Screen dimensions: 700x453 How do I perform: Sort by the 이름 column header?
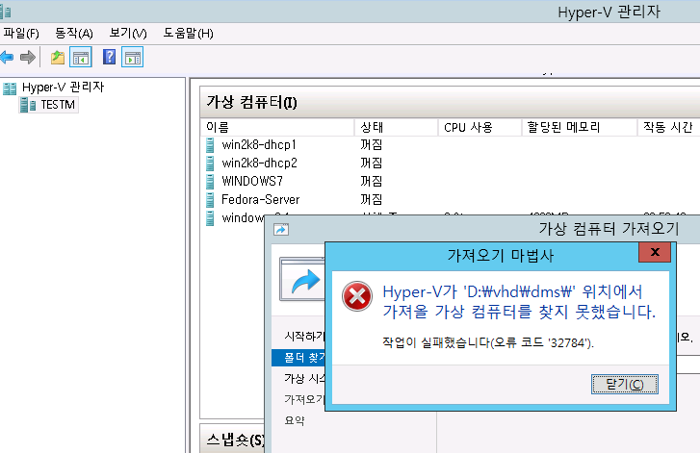coord(276,128)
